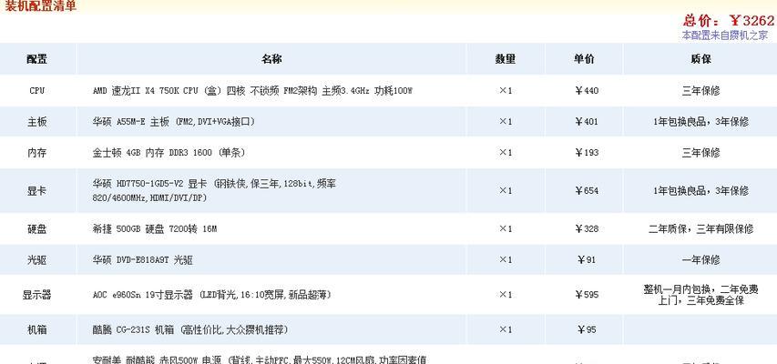
Task: Click the 主板 row's 1年包换良品 warranty
Action: 700,121
